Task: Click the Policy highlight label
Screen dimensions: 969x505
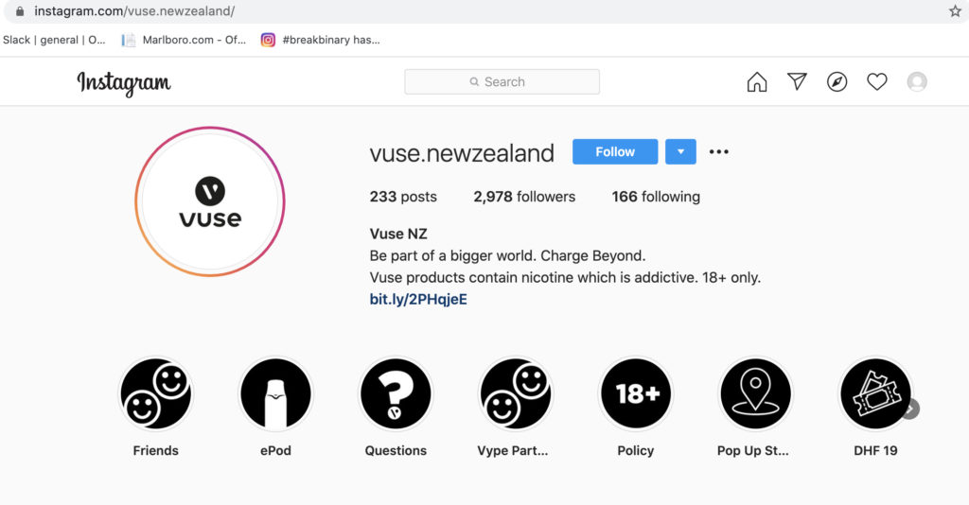Action: coord(635,451)
